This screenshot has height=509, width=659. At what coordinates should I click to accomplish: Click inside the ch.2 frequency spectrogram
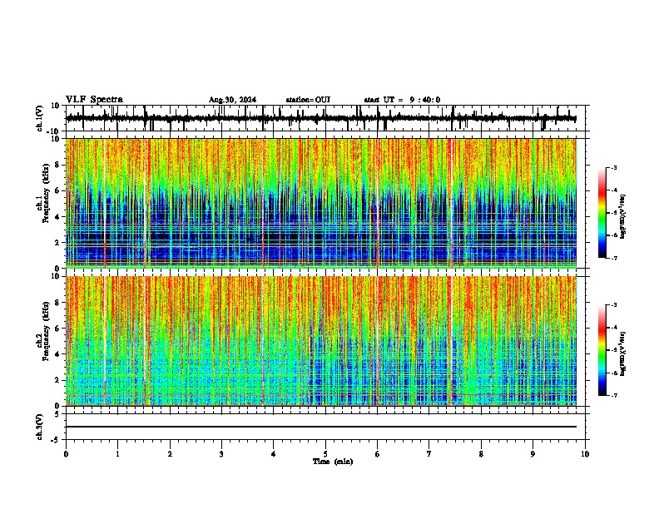pos(321,341)
